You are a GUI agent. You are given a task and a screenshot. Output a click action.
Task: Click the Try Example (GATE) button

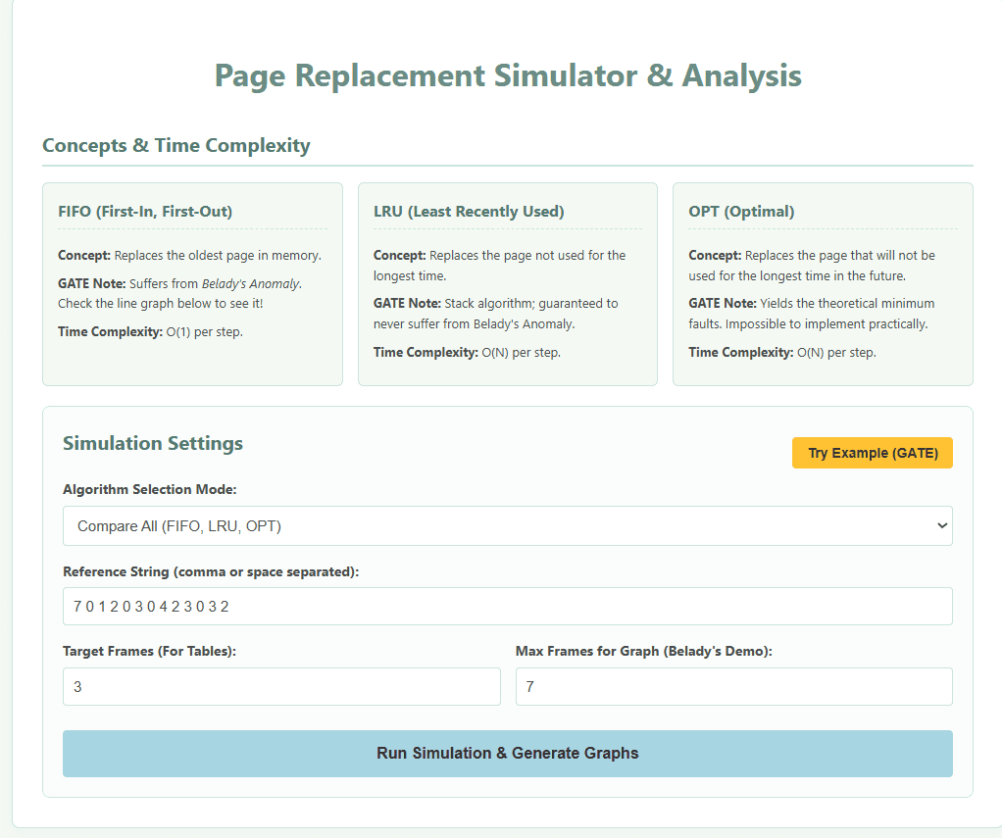(872, 453)
